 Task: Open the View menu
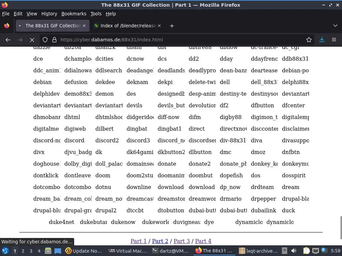32,14
